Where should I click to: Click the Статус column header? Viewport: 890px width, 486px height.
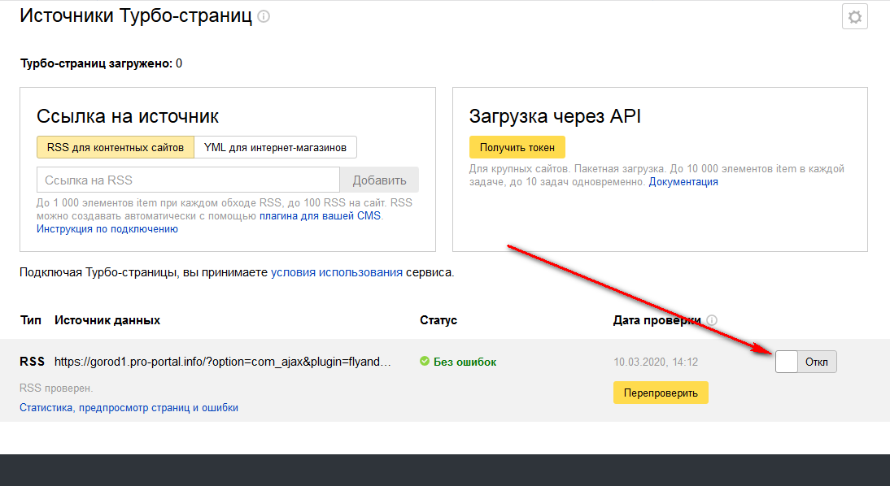point(438,320)
